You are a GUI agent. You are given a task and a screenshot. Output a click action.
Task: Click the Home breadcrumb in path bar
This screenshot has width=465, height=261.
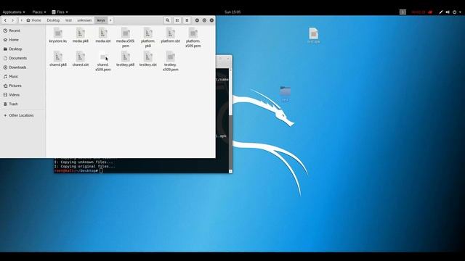coord(34,20)
